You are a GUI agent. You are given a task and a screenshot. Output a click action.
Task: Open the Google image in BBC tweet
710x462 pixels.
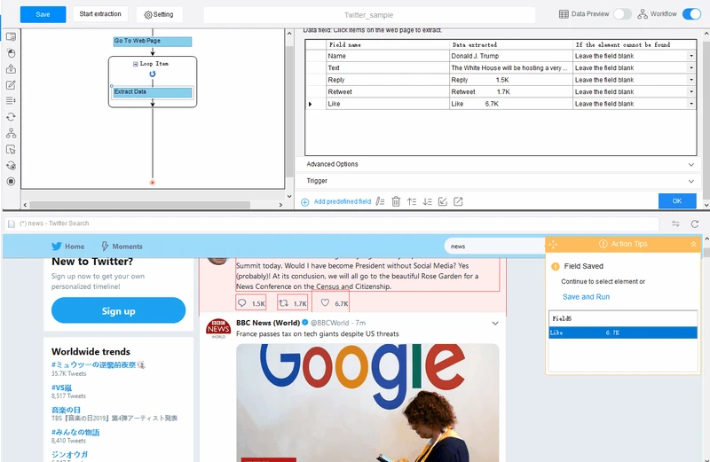367,403
